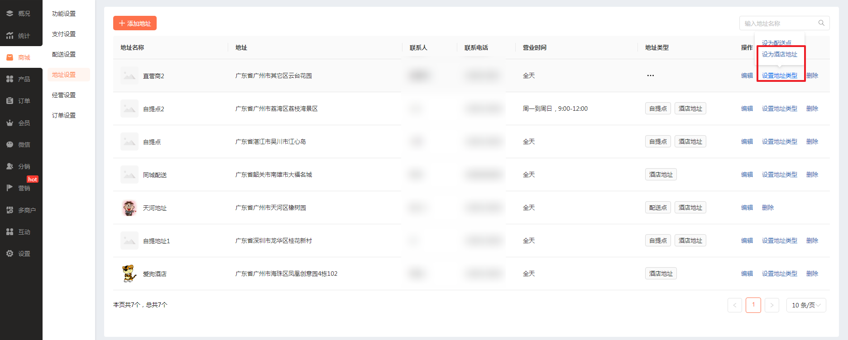Screen dimensions: 848x340
Task: Click 编辑 for 爱狗酒店
Action: click(x=747, y=274)
